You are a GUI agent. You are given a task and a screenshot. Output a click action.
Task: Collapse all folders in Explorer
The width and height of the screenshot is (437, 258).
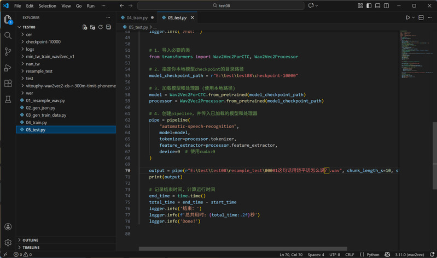click(x=108, y=27)
